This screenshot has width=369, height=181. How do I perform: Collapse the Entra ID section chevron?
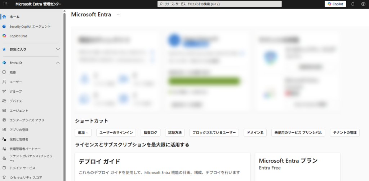(58, 63)
